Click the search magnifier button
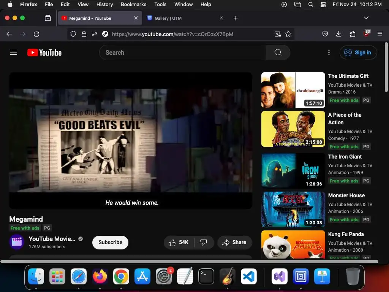Screen dimensions: 389x292 278,52
